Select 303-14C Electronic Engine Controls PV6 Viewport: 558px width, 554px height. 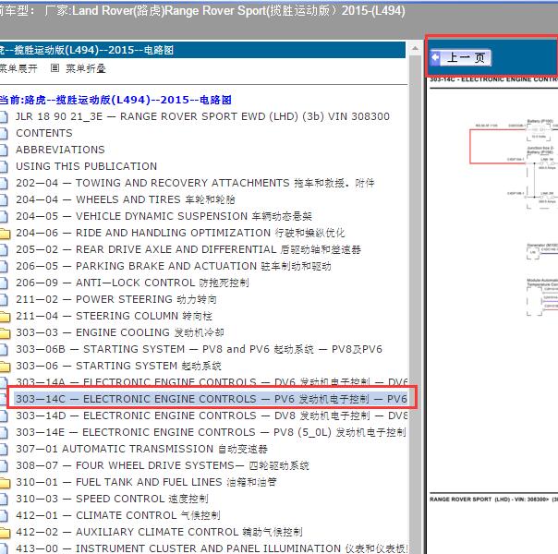[211, 399]
